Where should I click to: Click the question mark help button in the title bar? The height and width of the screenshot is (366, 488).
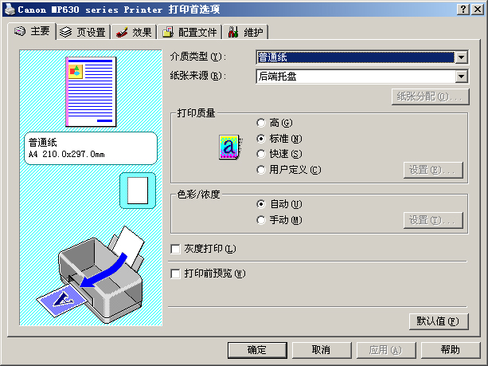click(463, 10)
